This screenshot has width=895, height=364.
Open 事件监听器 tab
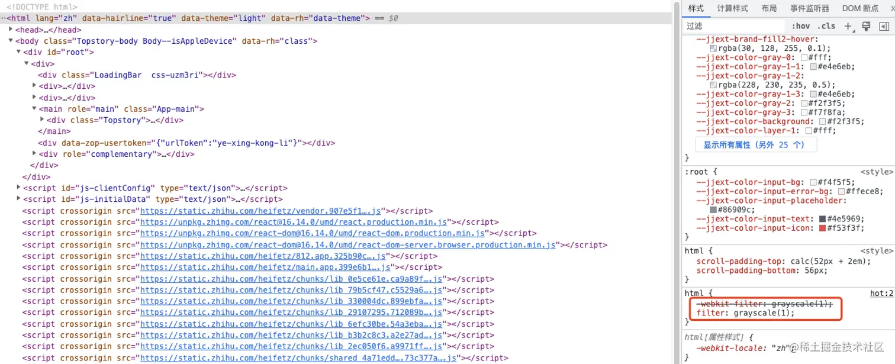click(809, 8)
